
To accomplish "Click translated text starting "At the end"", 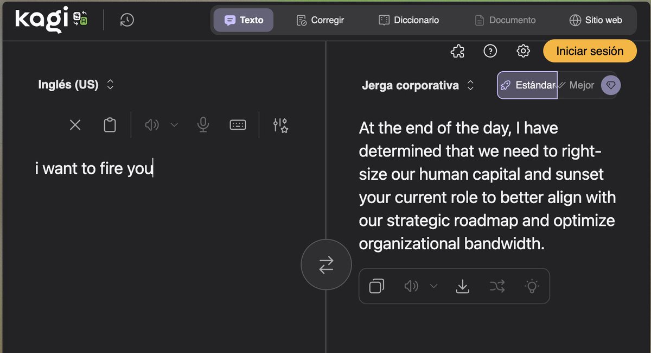I will pyautogui.click(x=487, y=186).
